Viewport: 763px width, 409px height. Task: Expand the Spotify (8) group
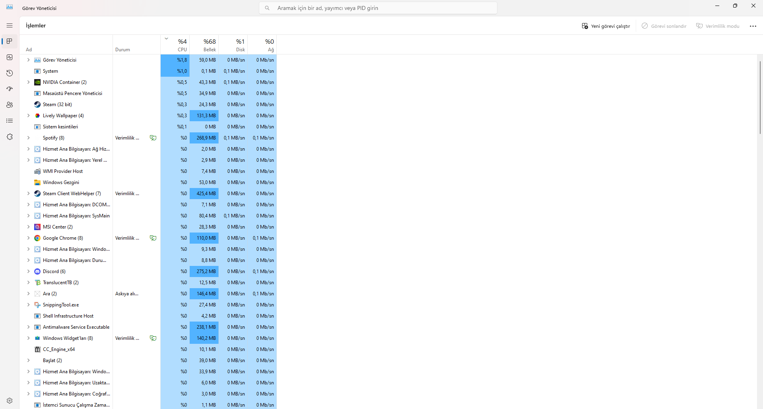coord(28,138)
